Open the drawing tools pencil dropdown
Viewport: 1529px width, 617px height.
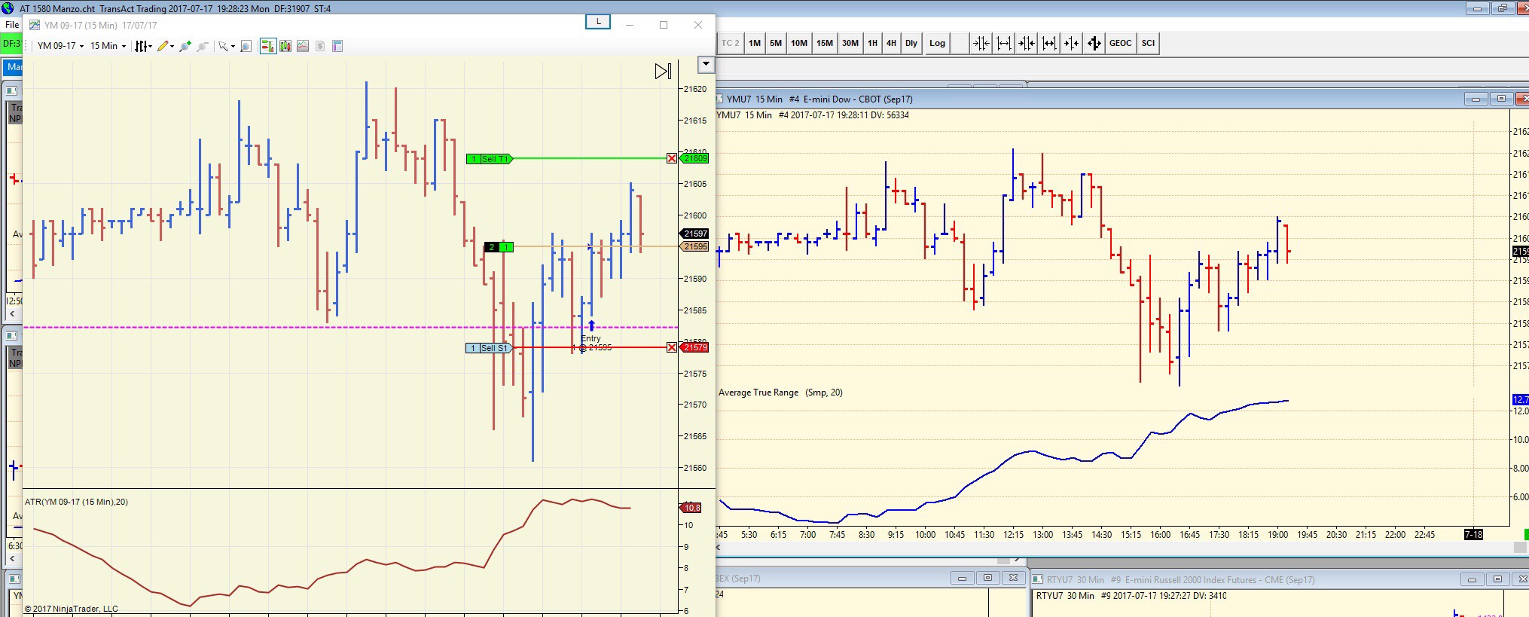pos(165,46)
